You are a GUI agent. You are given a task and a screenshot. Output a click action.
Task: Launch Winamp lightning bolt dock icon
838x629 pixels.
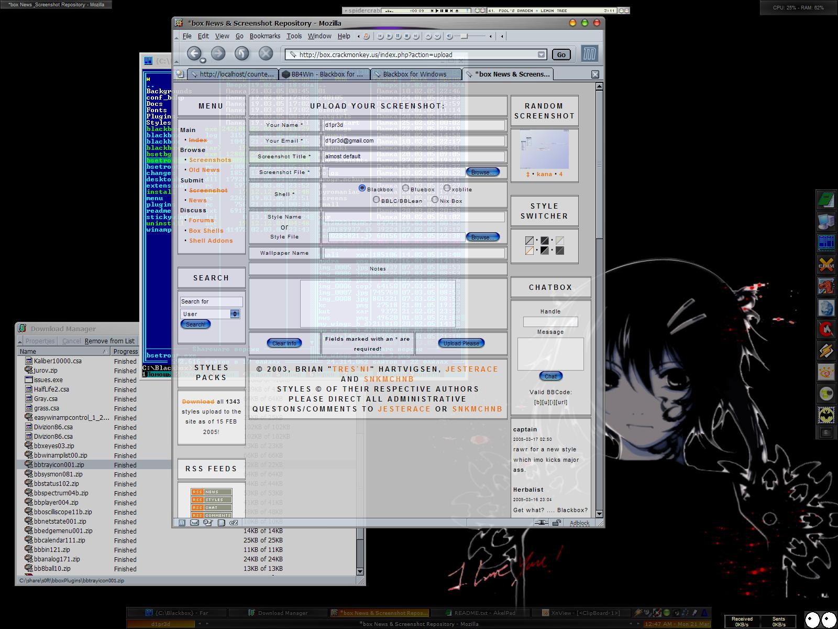click(826, 351)
